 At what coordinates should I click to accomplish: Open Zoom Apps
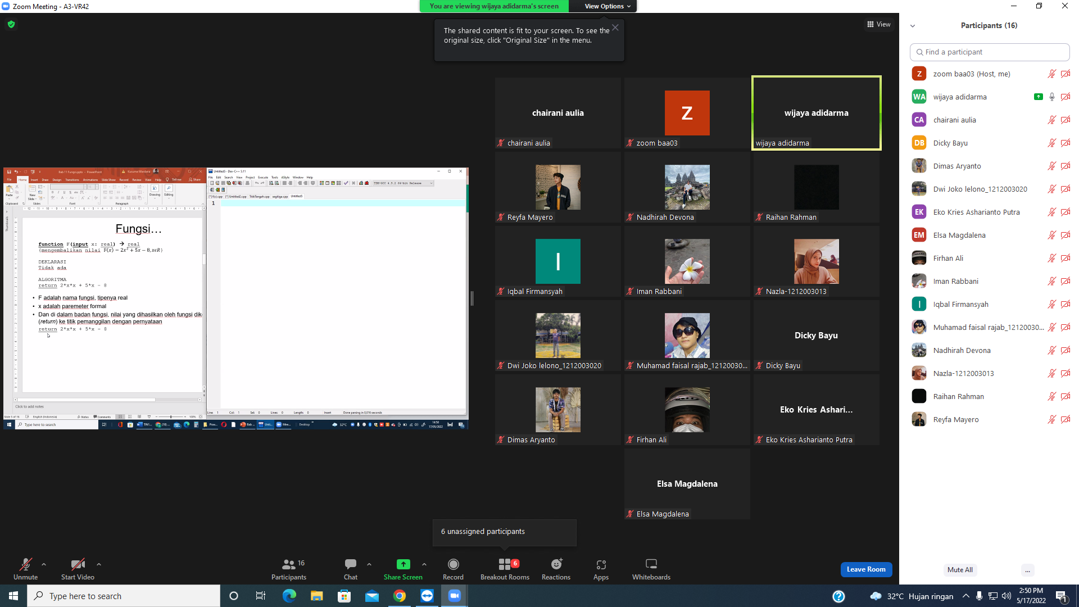click(x=601, y=569)
